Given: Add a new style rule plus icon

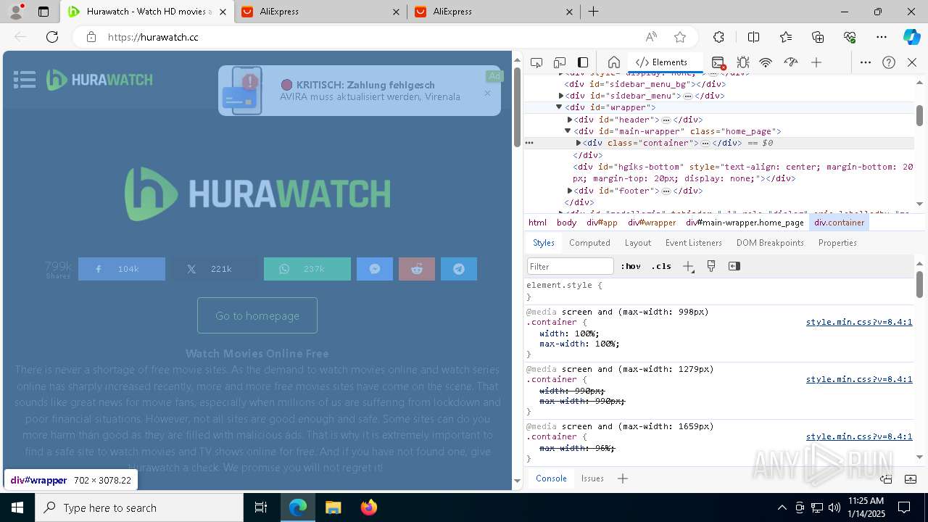Looking at the screenshot, I should tap(688, 266).
